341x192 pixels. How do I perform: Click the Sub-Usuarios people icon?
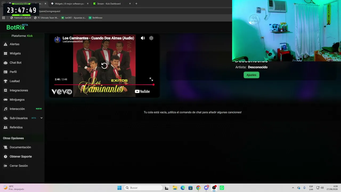5,118
